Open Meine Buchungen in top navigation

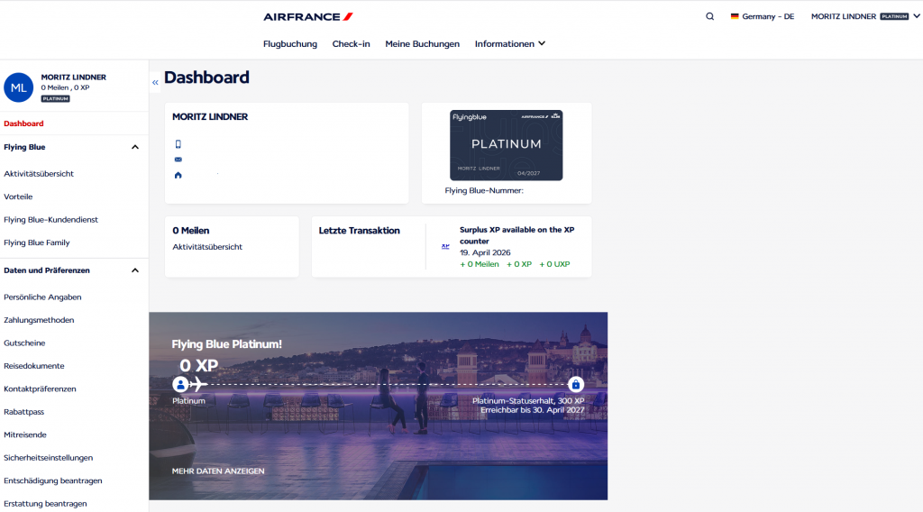422,43
